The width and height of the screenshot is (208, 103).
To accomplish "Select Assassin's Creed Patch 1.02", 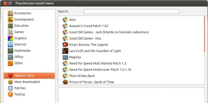I will (89, 26).
